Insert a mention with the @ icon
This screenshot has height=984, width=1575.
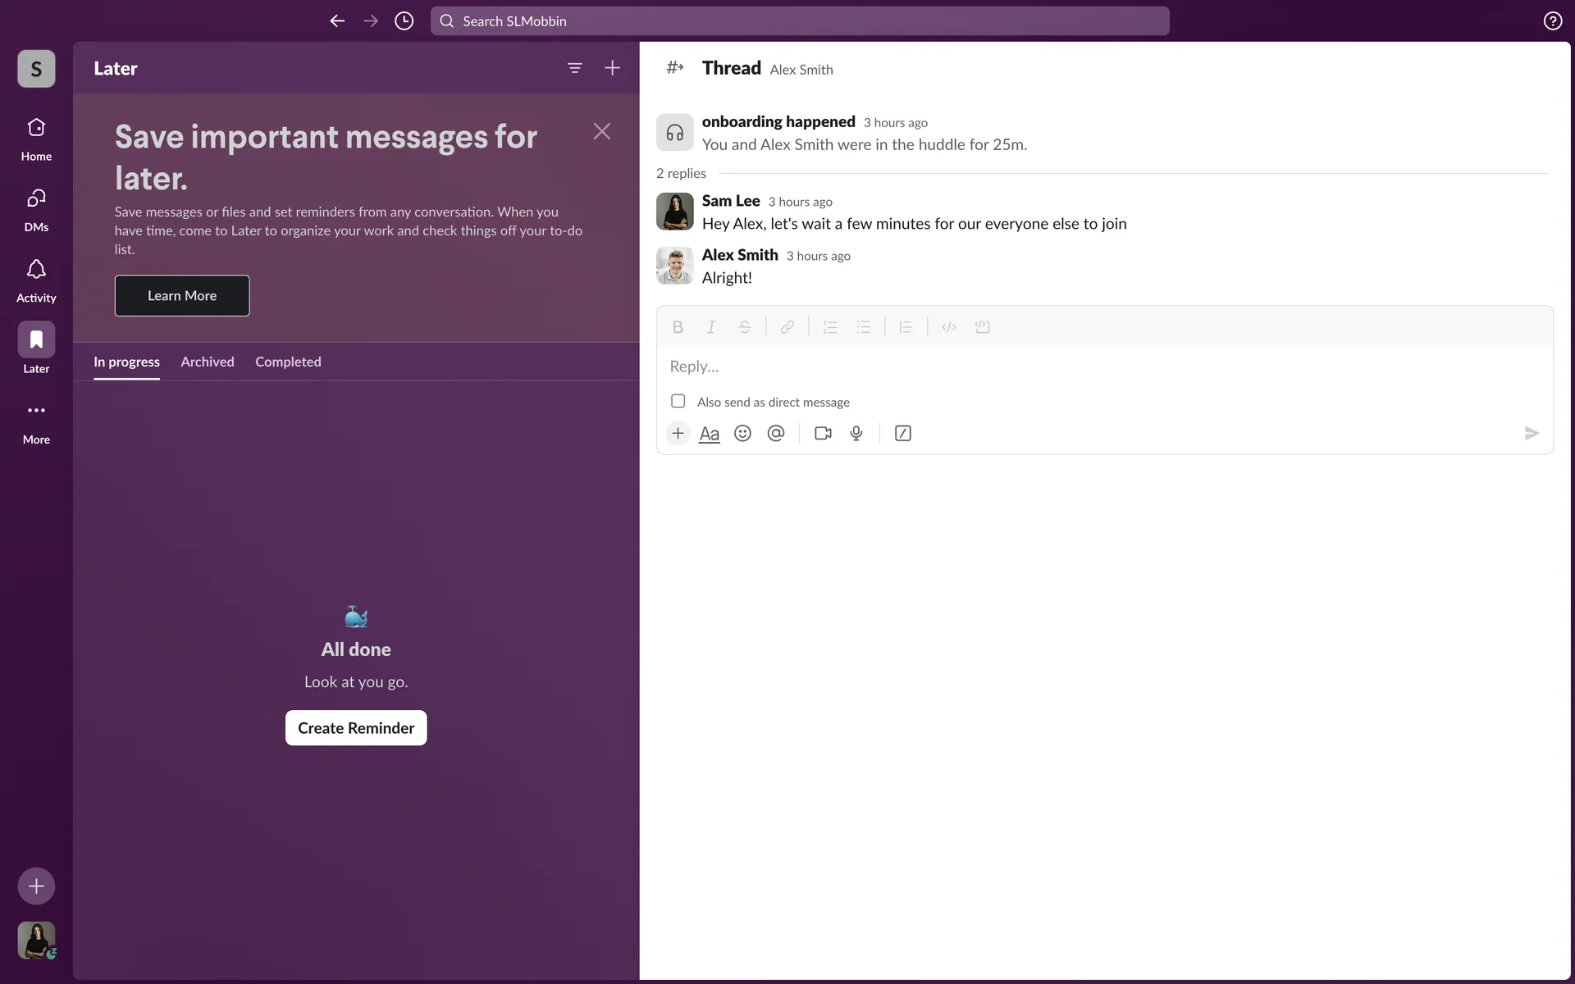coord(776,433)
